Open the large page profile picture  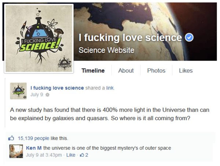pyautogui.click(x=39, y=39)
